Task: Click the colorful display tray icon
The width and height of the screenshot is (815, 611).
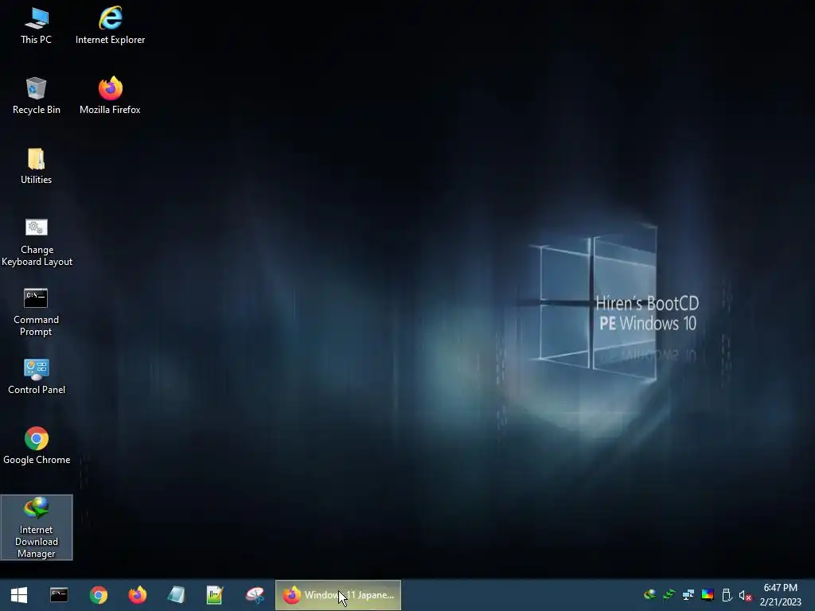Action: pyautogui.click(x=708, y=594)
